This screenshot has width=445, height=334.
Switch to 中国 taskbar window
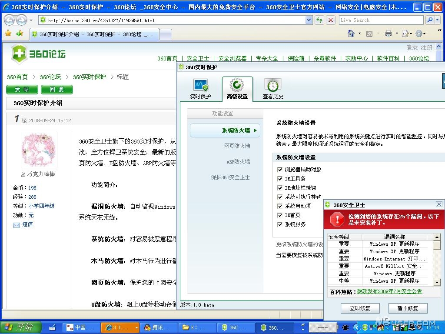pyautogui.click(x=81, y=327)
